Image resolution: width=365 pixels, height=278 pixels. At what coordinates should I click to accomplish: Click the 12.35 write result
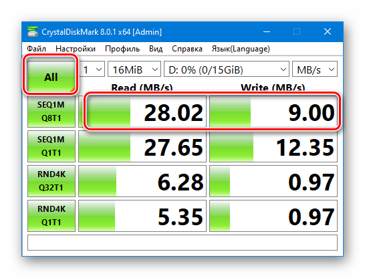(x=273, y=146)
